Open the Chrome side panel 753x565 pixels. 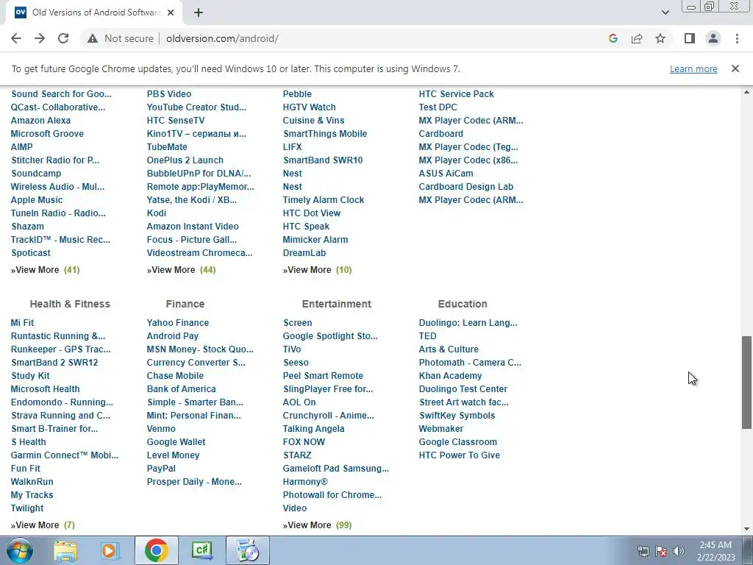(x=690, y=38)
